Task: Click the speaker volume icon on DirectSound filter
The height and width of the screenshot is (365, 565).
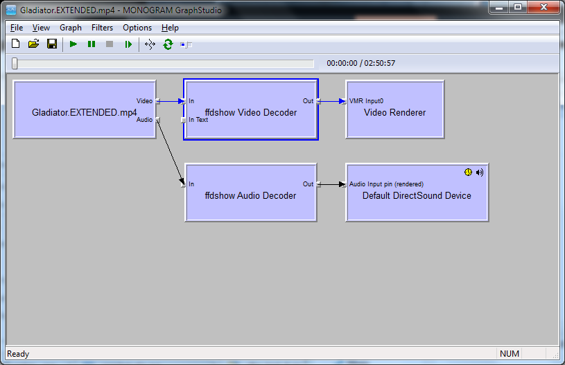Action: (480, 172)
